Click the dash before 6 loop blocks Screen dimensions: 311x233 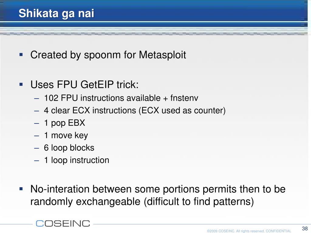[36, 148]
